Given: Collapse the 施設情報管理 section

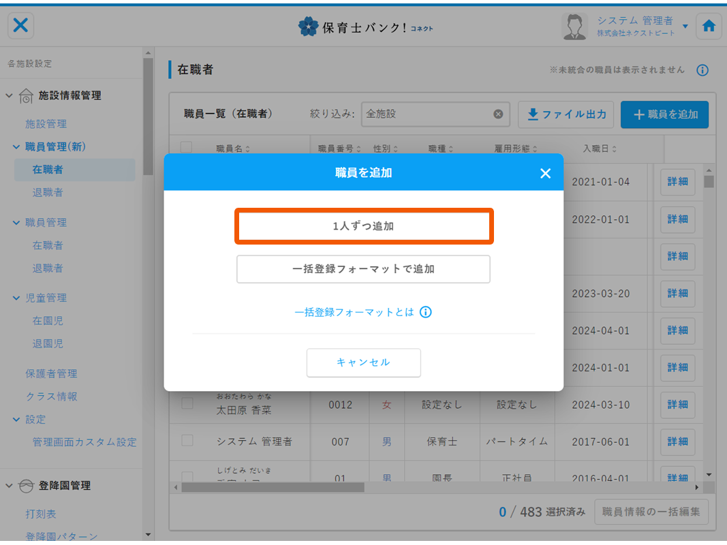Looking at the screenshot, I should click(10, 95).
